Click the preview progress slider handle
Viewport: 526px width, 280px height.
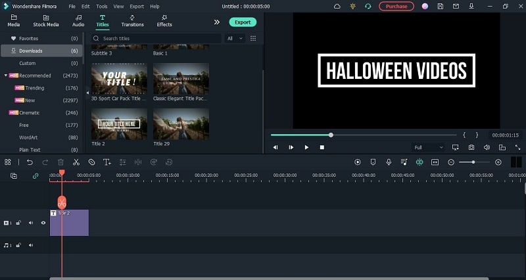331,135
